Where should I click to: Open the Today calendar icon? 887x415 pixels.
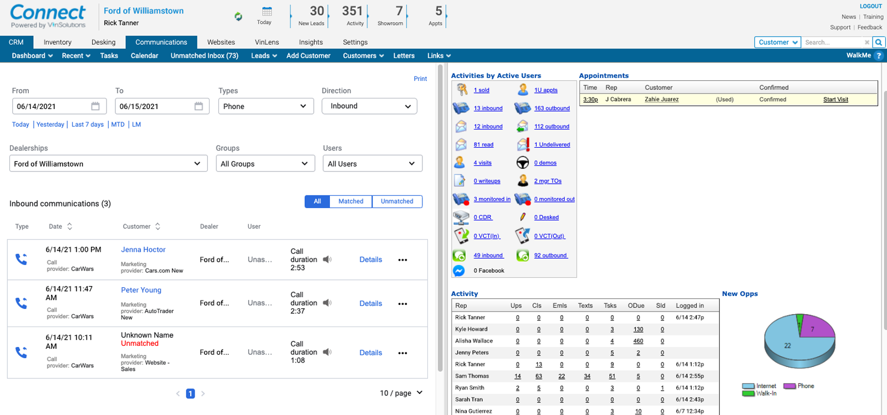tap(267, 12)
